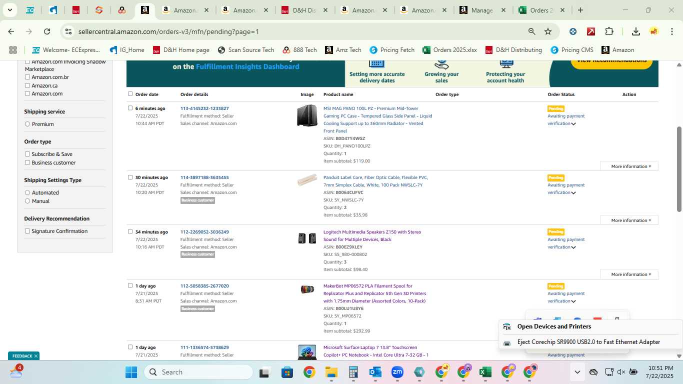Open Outlook from the taskbar
This screenshot has width=683, height=384.
375,372
